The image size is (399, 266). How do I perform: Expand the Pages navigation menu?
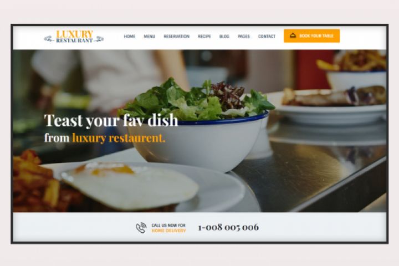click(243, 37)
